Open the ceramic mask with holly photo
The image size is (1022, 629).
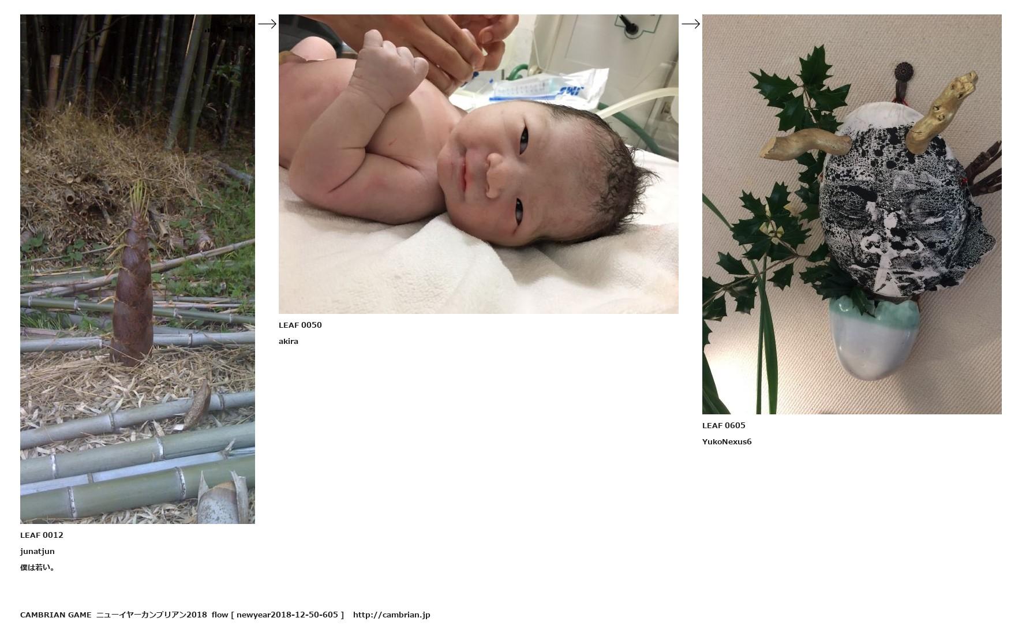tap(852, 214)
